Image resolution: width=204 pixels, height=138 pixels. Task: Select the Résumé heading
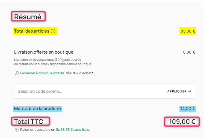pyautogui.click(x=28, y=17)
